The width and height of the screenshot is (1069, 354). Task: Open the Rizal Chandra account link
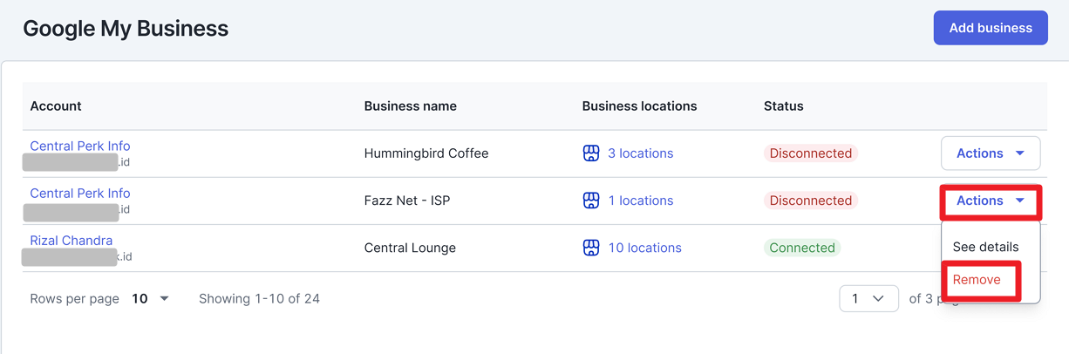pos(71,241)
